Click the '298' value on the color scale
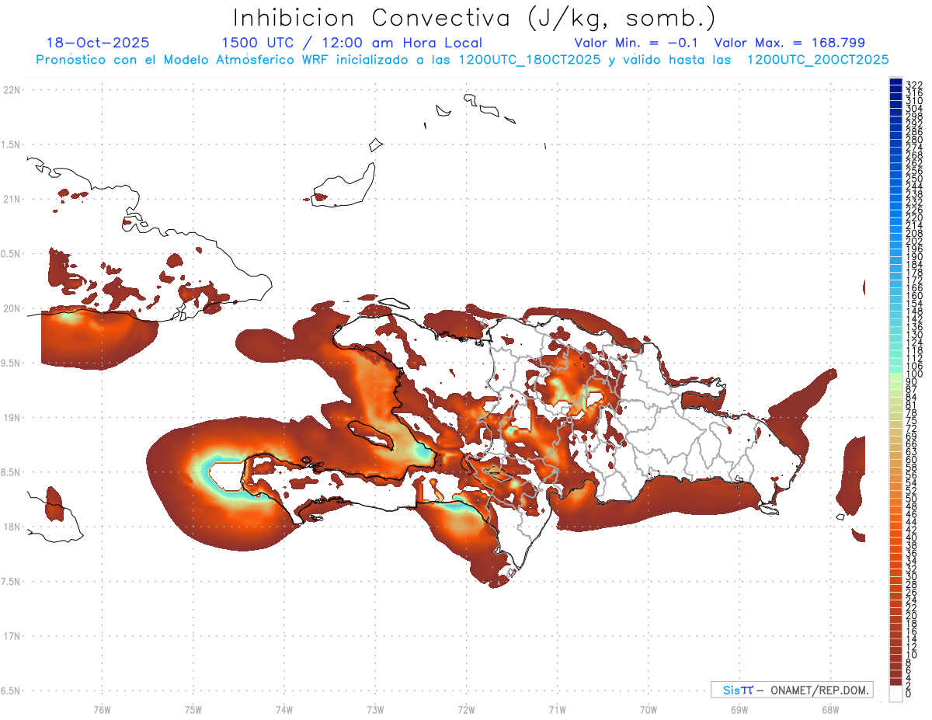This screenshot has width=932, height=720. [913, 116]
